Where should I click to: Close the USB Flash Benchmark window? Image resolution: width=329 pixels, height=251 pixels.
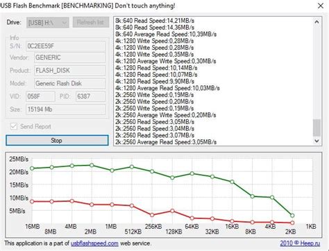point(321,6)
